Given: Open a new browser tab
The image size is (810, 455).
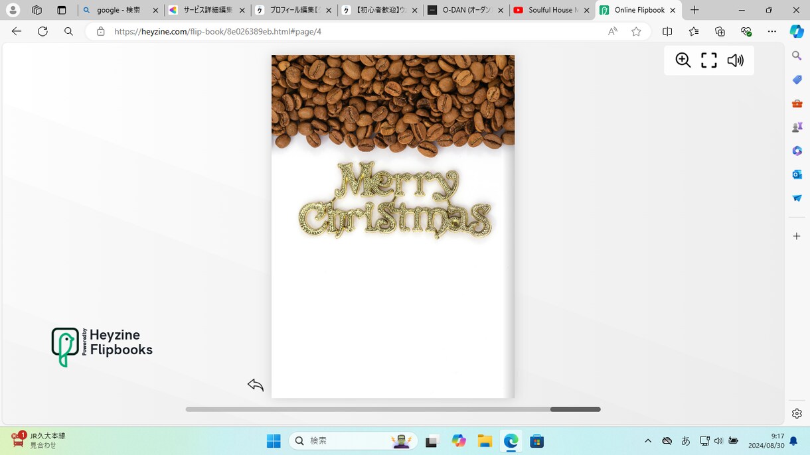Looking at the screenshot, I should 694,10.
